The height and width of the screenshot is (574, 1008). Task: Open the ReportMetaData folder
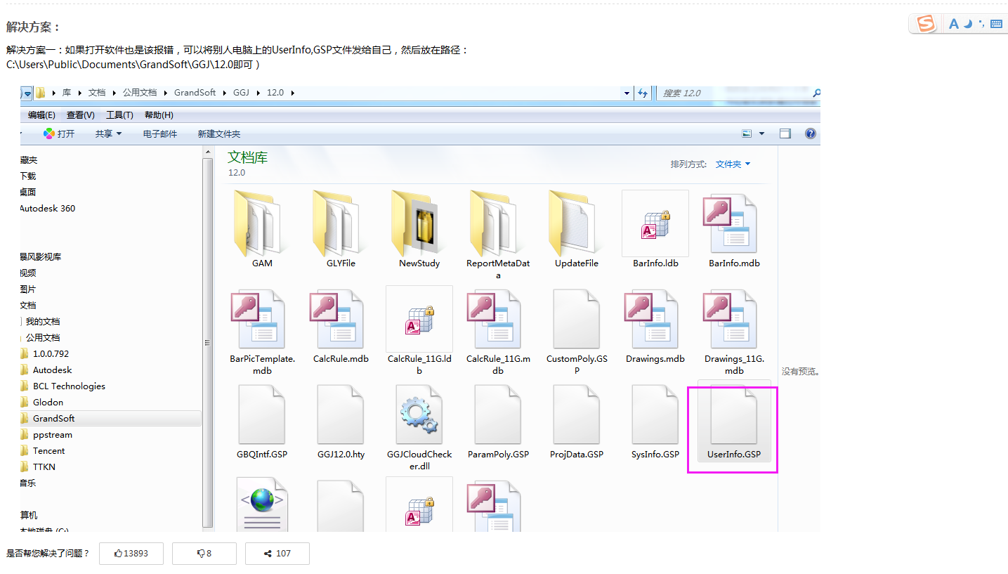click(498, 234)
